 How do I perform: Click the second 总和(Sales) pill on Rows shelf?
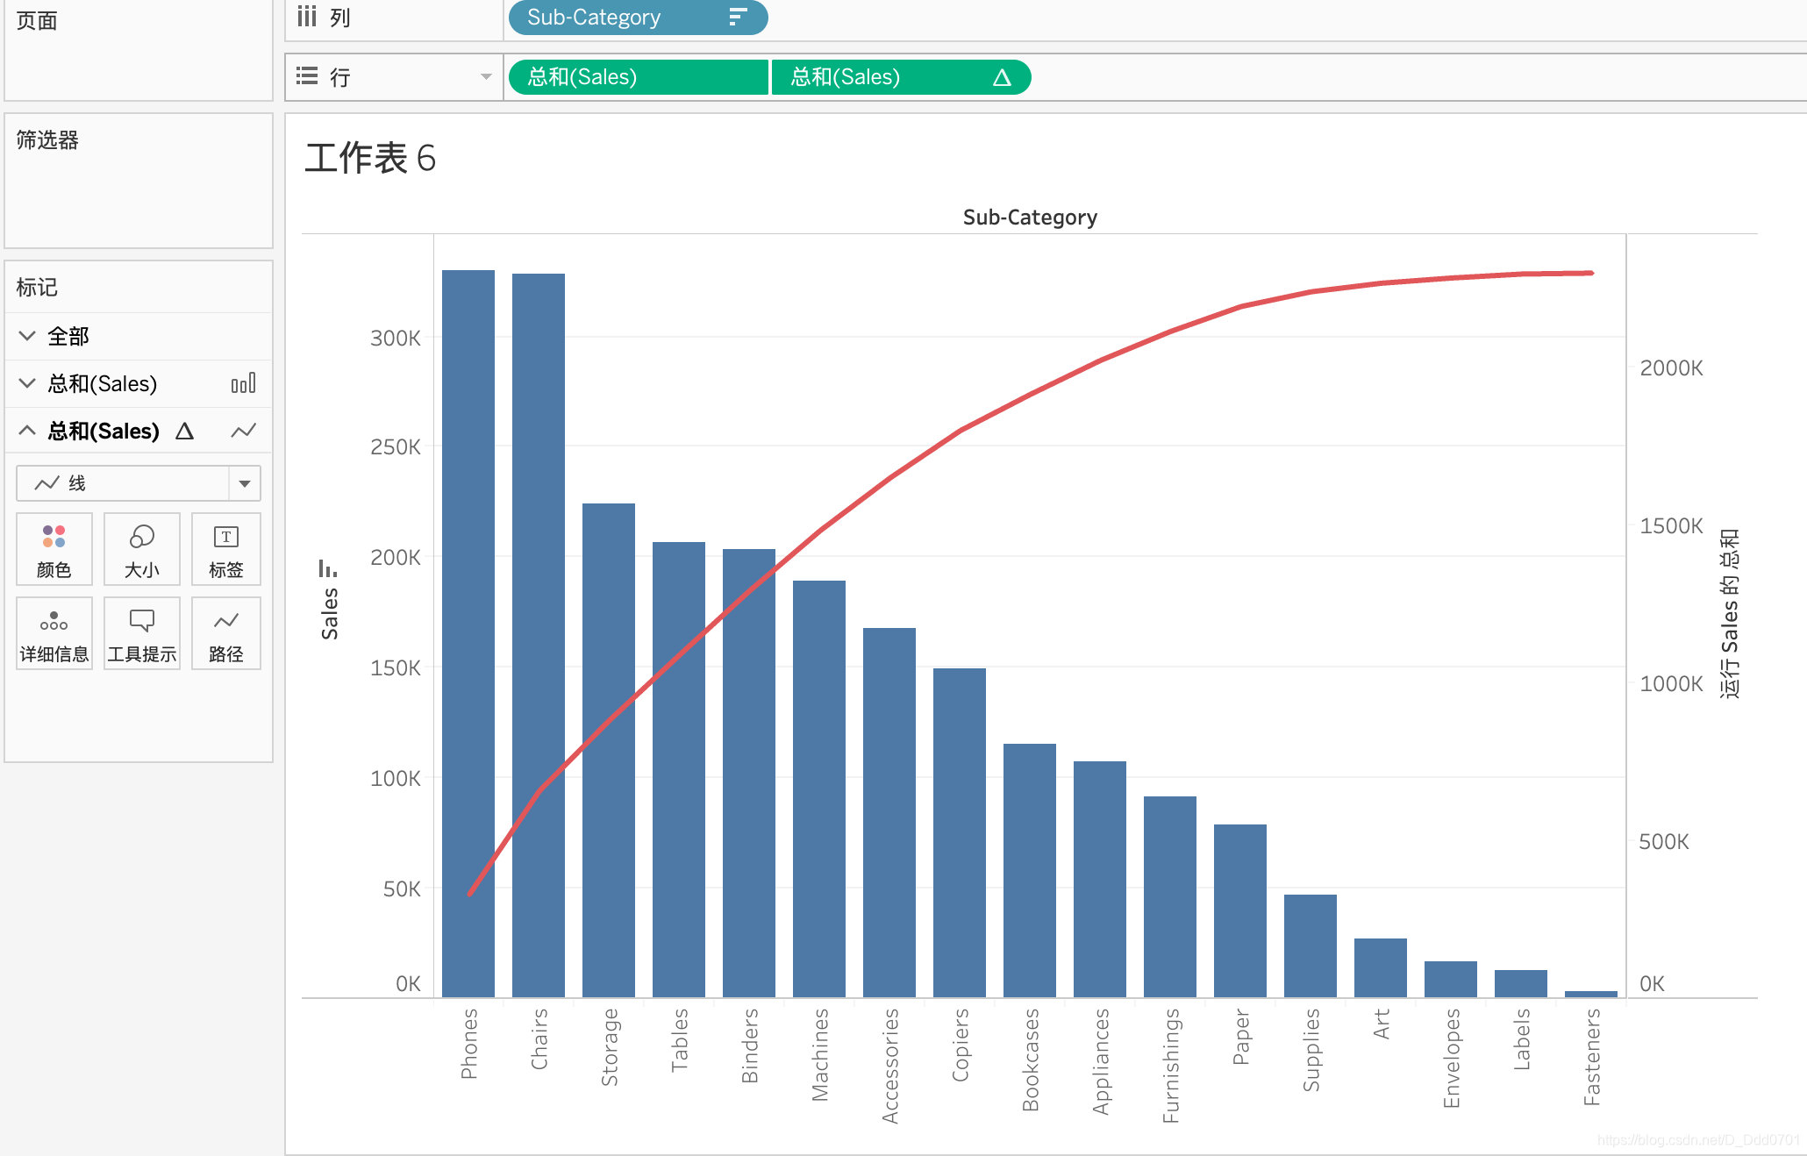click(x=901, y=77)
